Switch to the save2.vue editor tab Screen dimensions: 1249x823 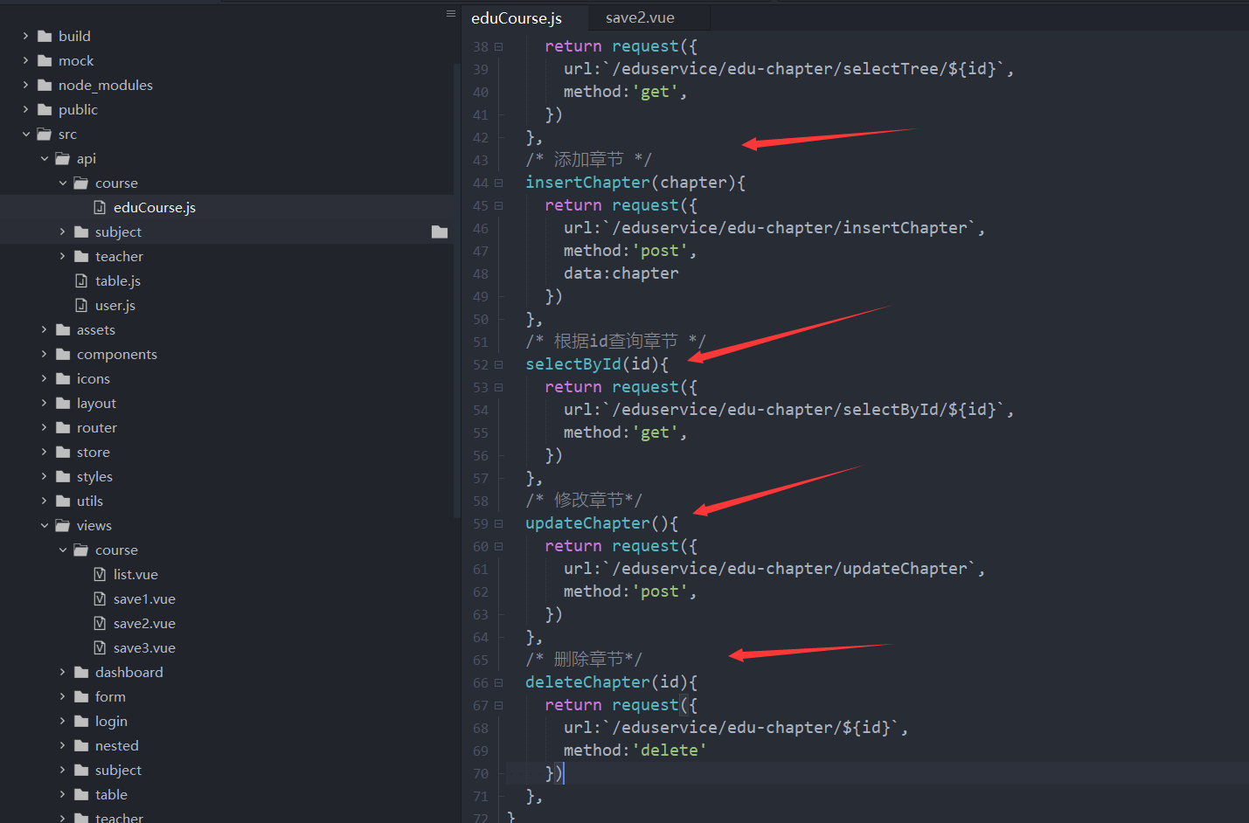[x=640, y=17]
